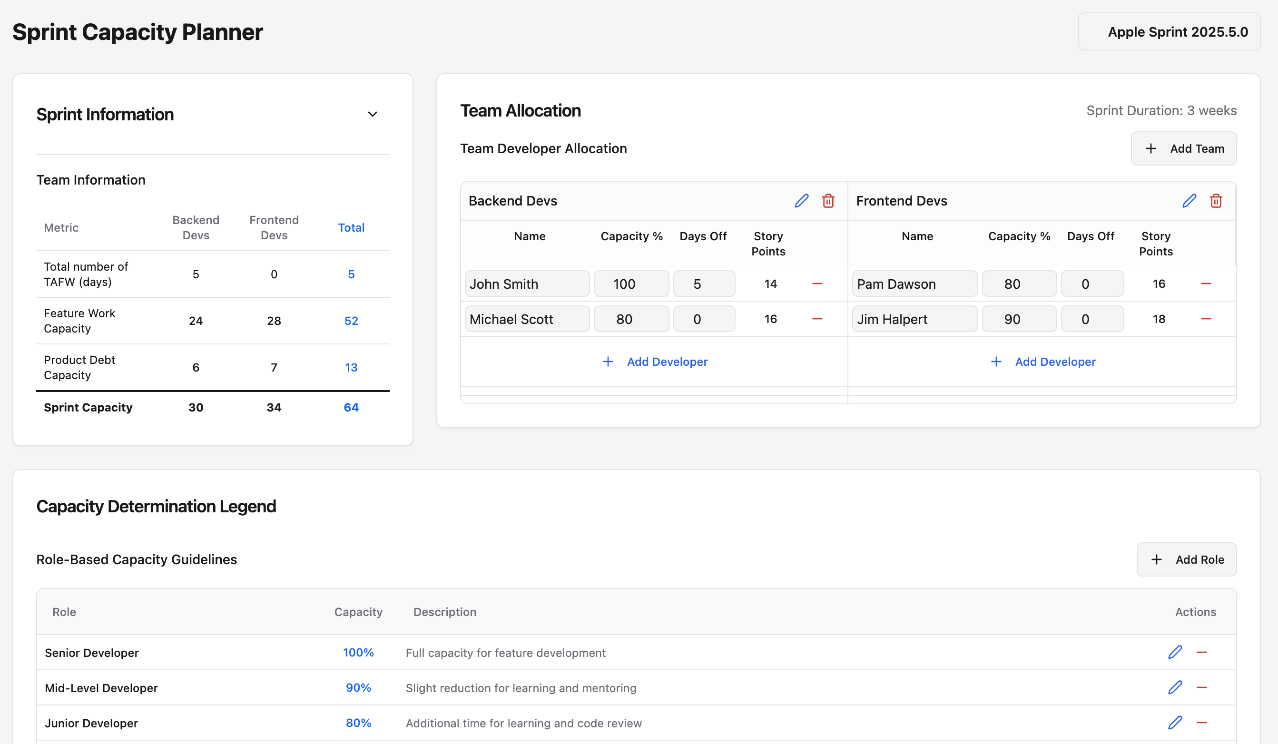Open the Apple Sprint 2025.5.0 selector
Viewport: 1278px width, 744px height.
[1169, 32]
